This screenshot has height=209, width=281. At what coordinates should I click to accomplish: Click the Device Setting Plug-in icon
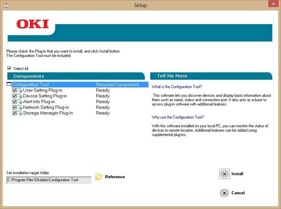(x=20, y=96)
